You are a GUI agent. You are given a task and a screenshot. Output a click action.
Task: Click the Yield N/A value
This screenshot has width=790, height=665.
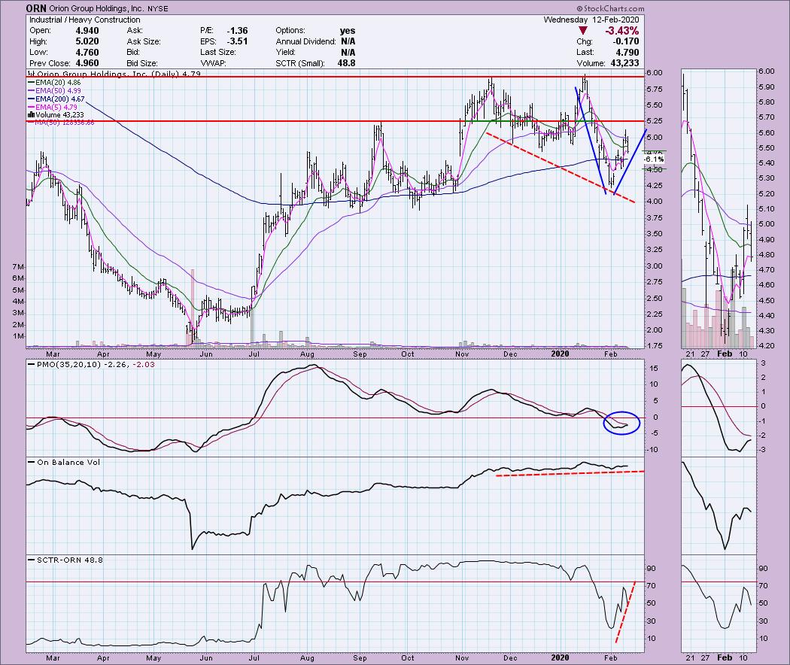pos(348,53)
